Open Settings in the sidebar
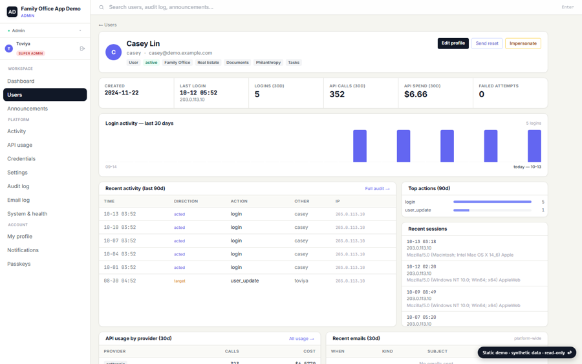The height and width of the screenshot is (364, 582). pyautogui.click(x=45, y=172)
